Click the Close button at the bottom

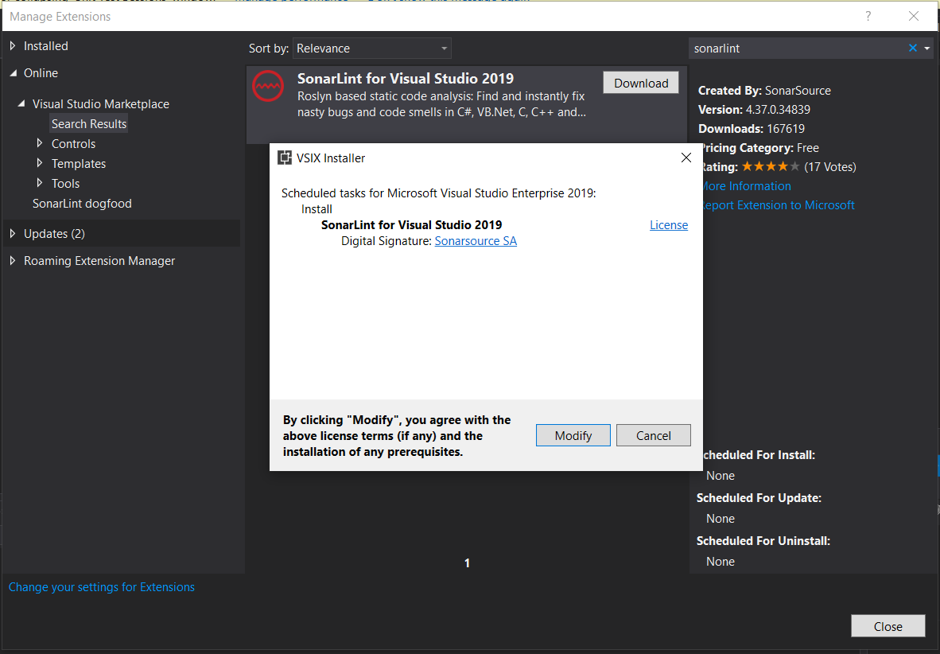pyautogui.click(x=888, y=626)
